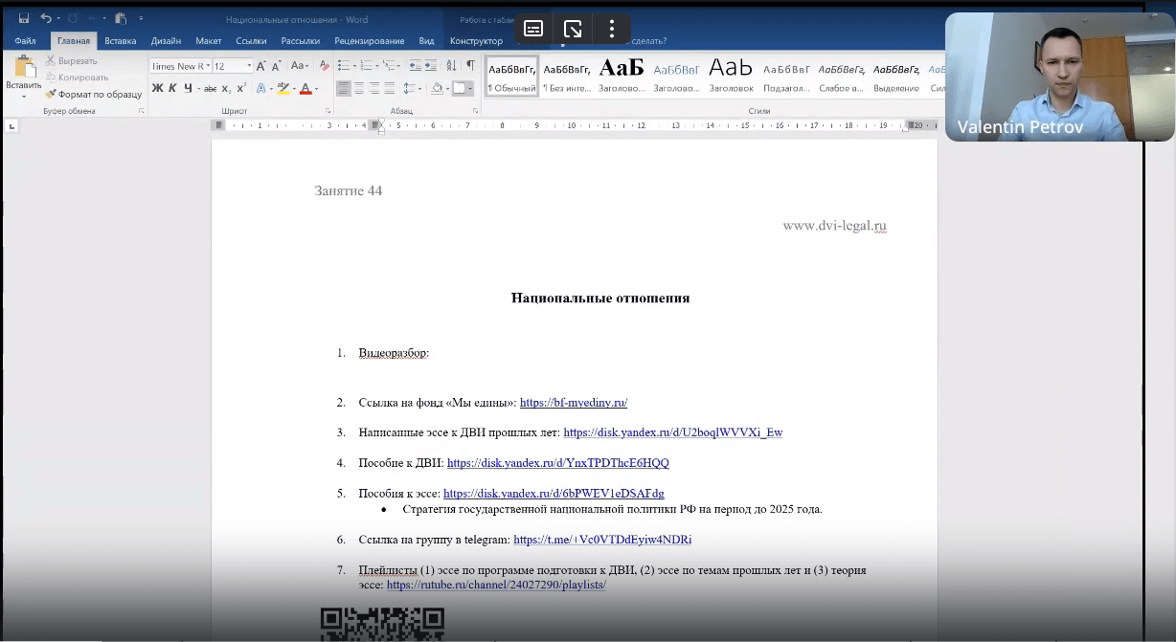The image size is (1176, 642).
Task: Toggle the numbered list button
Action: point(366,66)
